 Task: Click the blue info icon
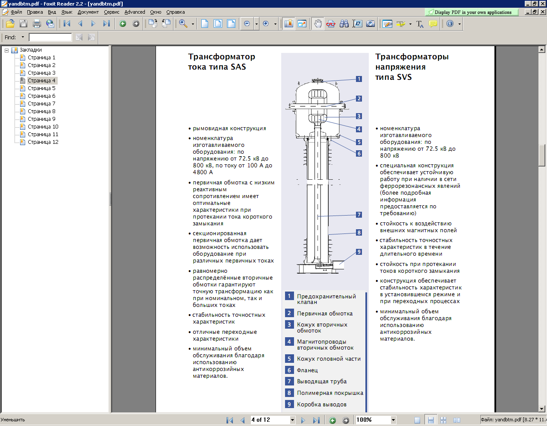450,24
